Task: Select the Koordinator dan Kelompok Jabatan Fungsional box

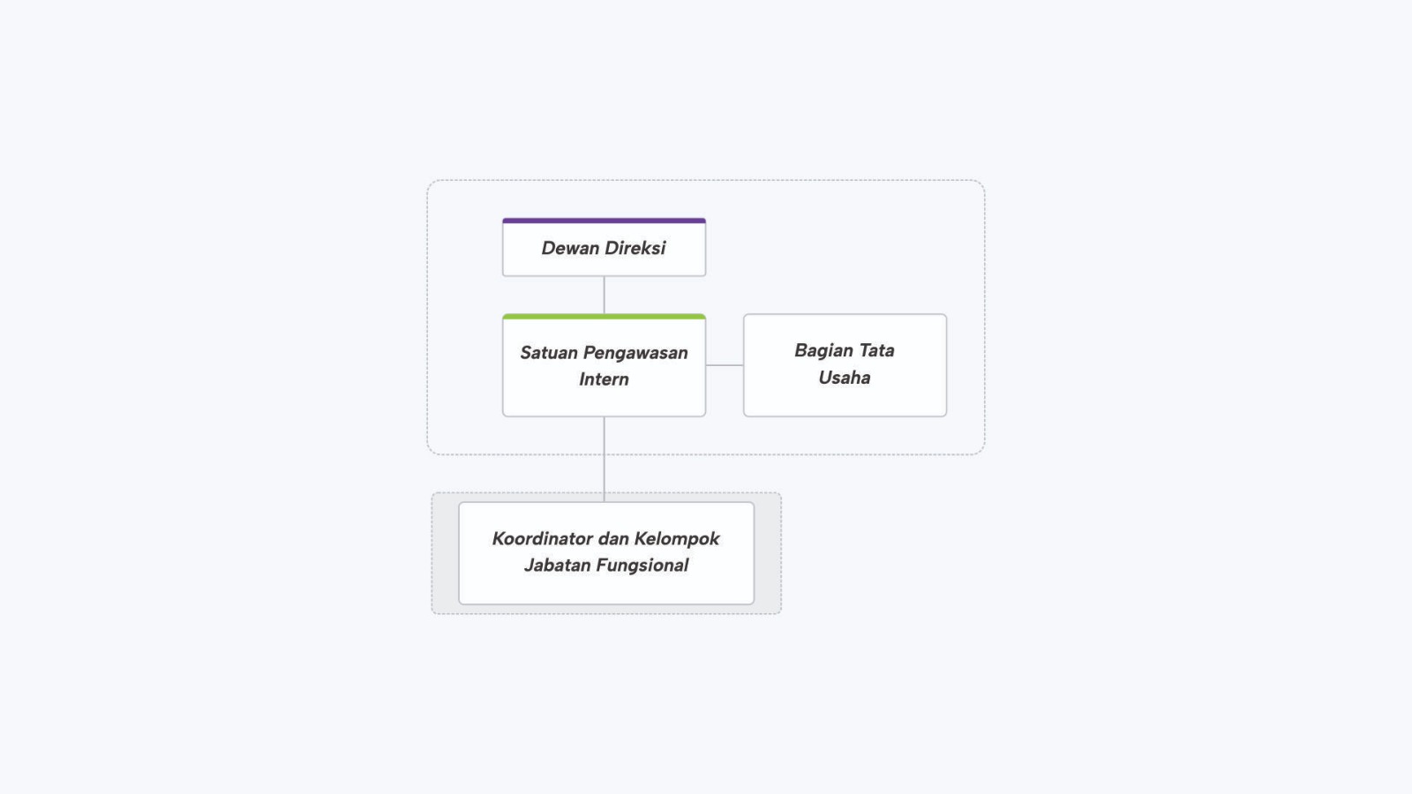Action: (606, 553)
